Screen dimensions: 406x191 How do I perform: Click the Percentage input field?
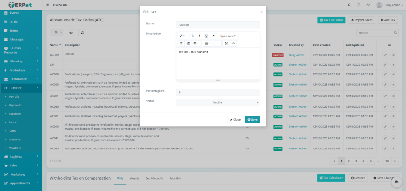218,92
